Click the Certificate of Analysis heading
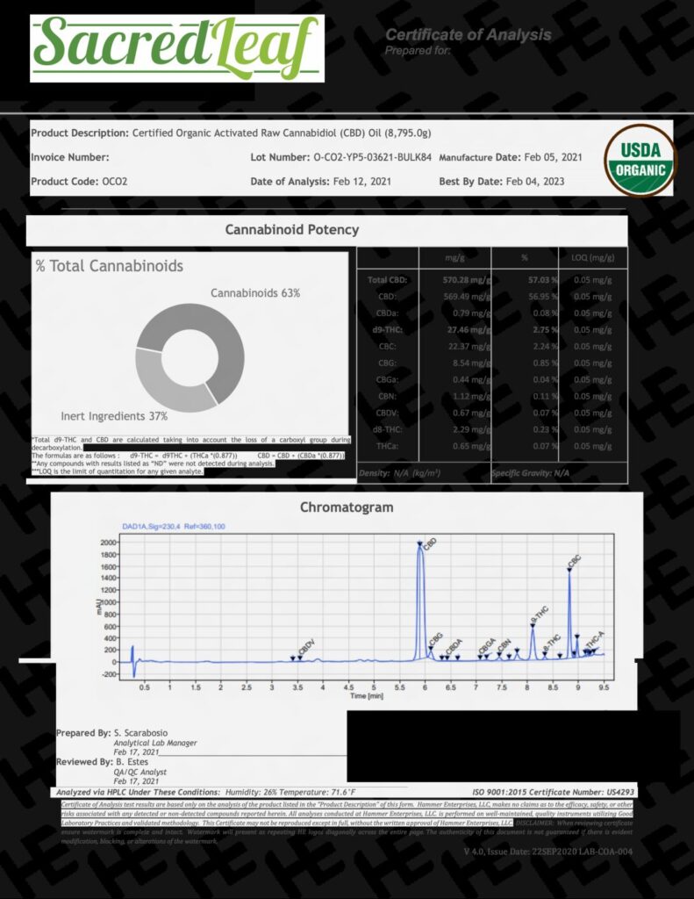 469,35
